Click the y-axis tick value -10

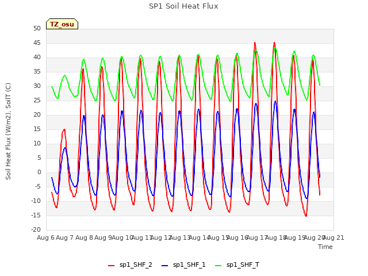click(x=36, y=201)
